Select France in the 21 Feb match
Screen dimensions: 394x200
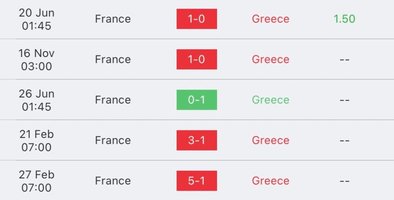pos(113,140)
